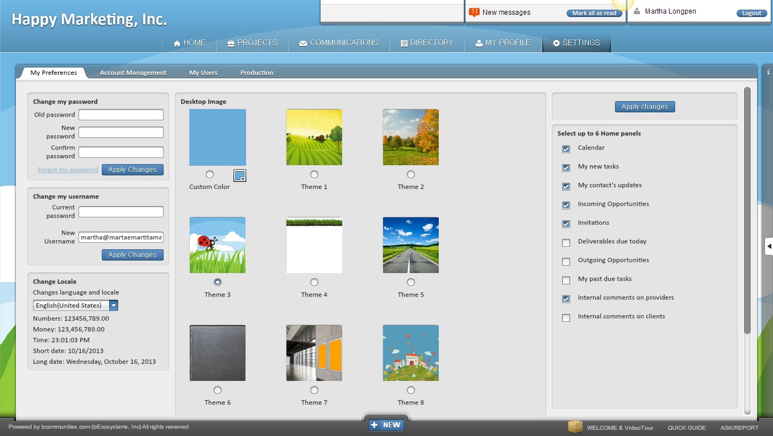This screenshot has height=436, width=773.
Task: Enable the Deliverables due today checkbox
Action: (x=566, y=243)
